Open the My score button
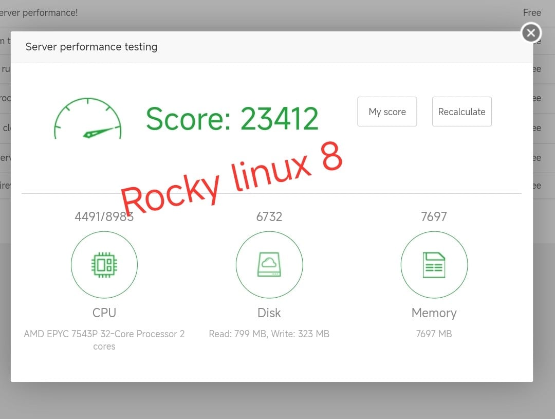555x419 pixels. click(387, 112)
